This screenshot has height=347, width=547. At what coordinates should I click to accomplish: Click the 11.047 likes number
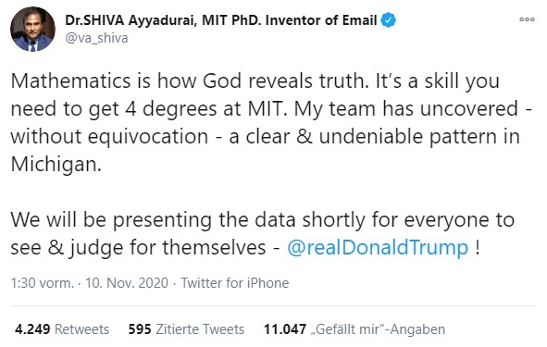(285, 328)
